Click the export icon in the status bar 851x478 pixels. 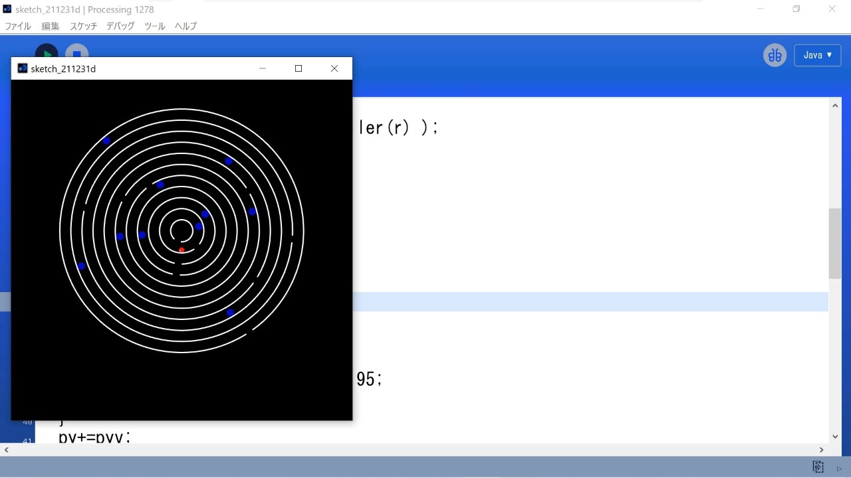coord(818,467)
